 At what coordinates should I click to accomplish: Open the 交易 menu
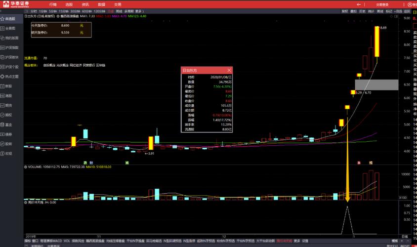[x=118, y=4]
